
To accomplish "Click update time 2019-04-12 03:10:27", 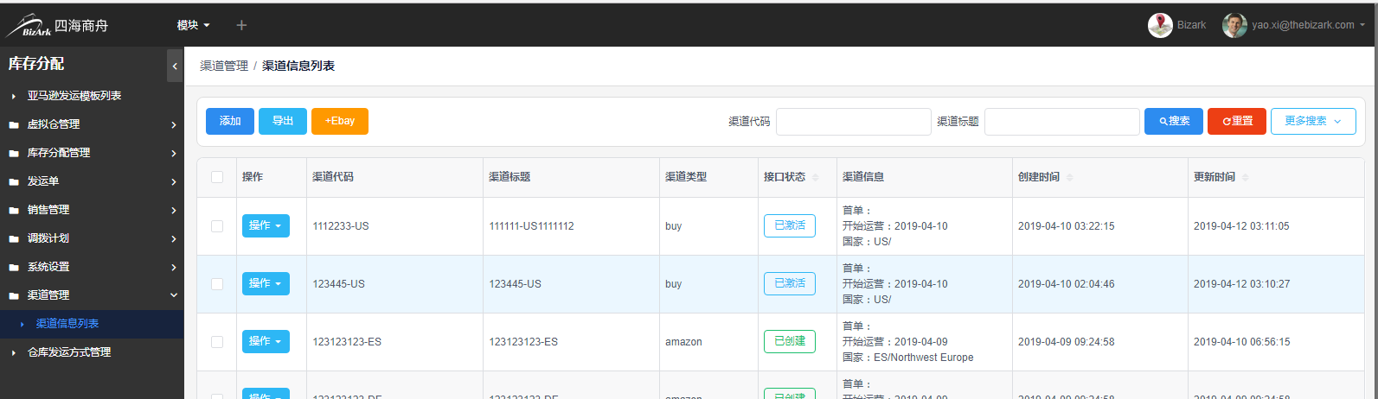I will (1241, 284).
